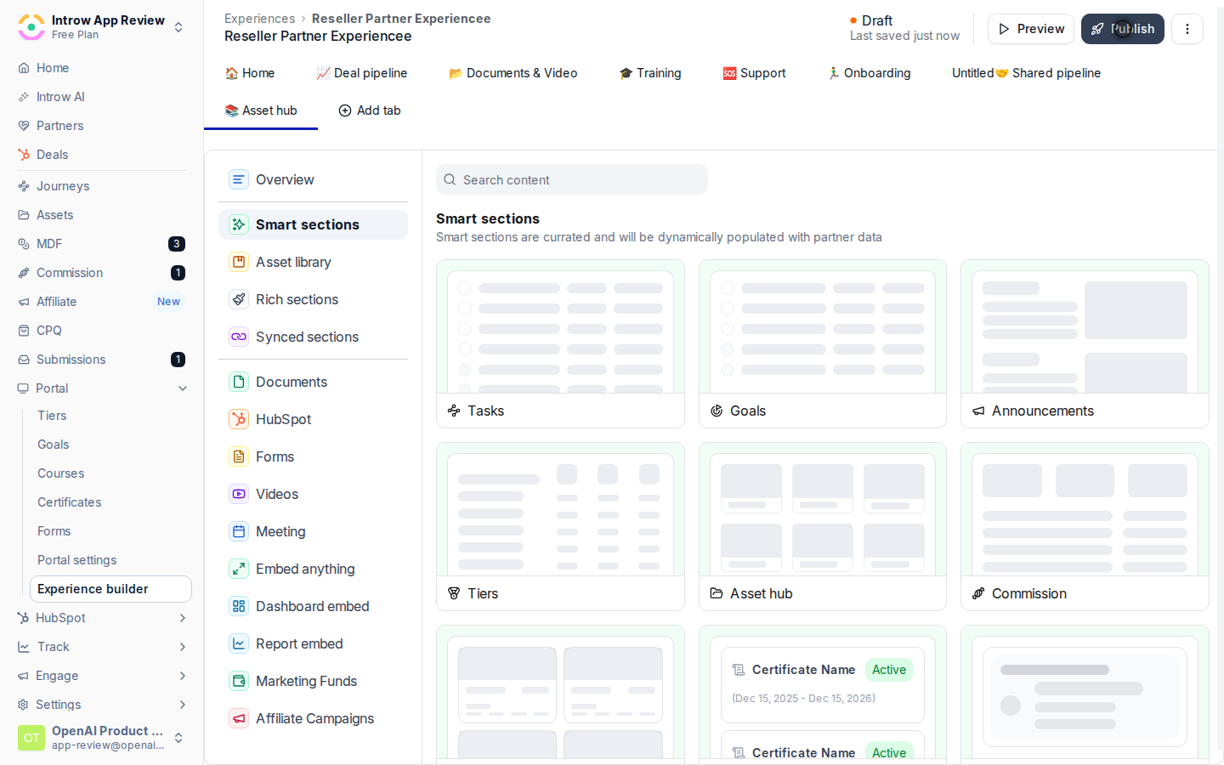Click the HubSpot icon in content list

tap(239, 419)
